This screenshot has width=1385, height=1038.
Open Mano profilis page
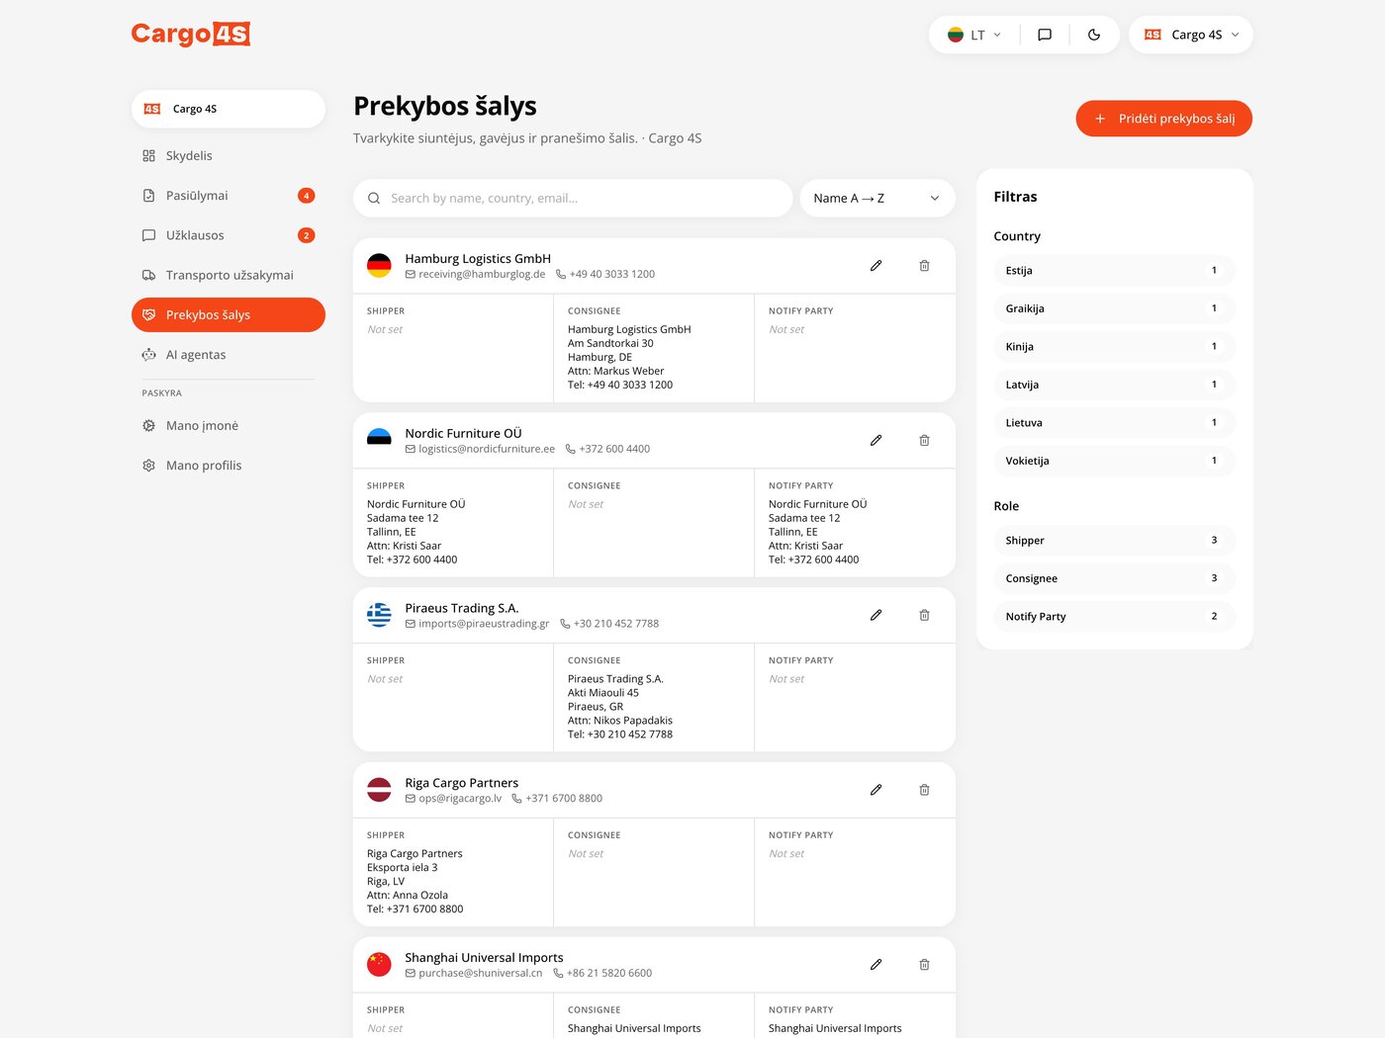click(229, 466)
